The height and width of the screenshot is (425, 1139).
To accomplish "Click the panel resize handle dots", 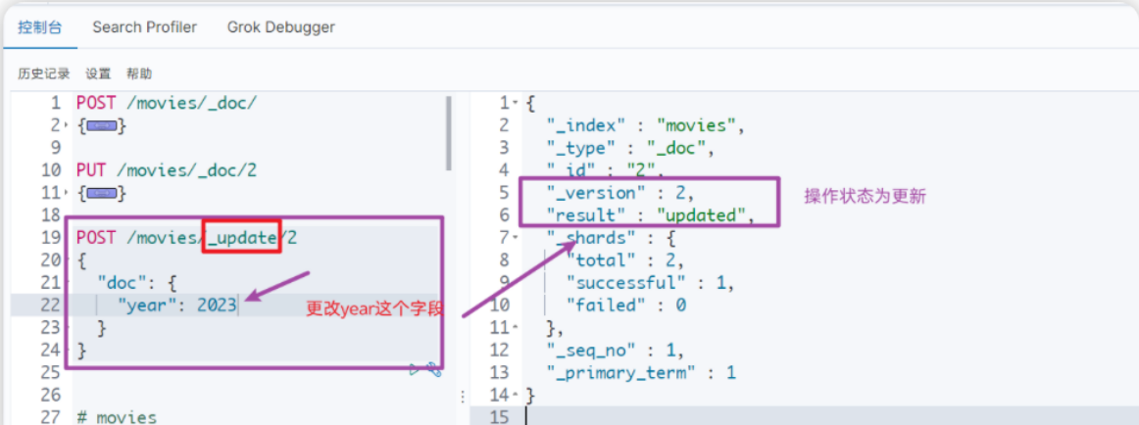I will tap(462, 397).
